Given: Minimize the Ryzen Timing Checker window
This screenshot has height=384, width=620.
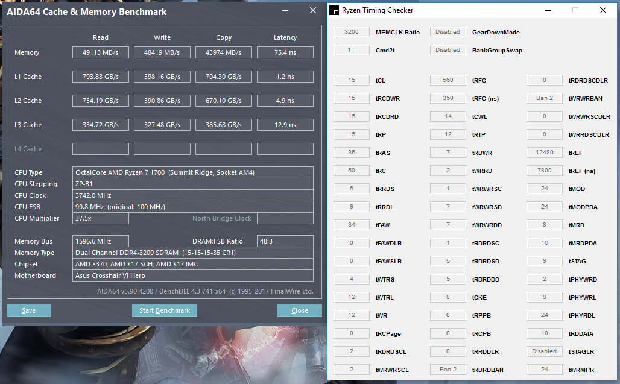Looking at the screenshot, I should point(548,10).
